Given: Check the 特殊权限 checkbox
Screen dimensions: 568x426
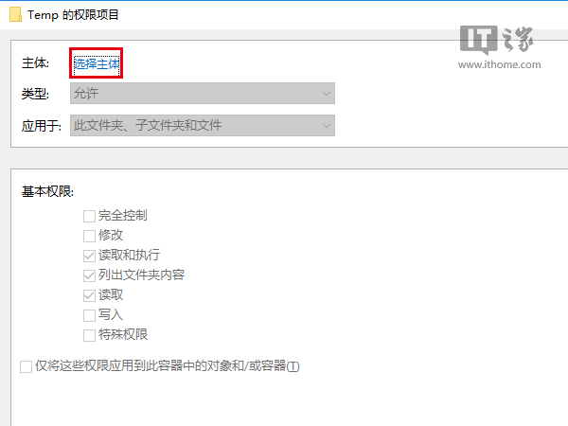Looking at the screenshot, I should point(89,335).
